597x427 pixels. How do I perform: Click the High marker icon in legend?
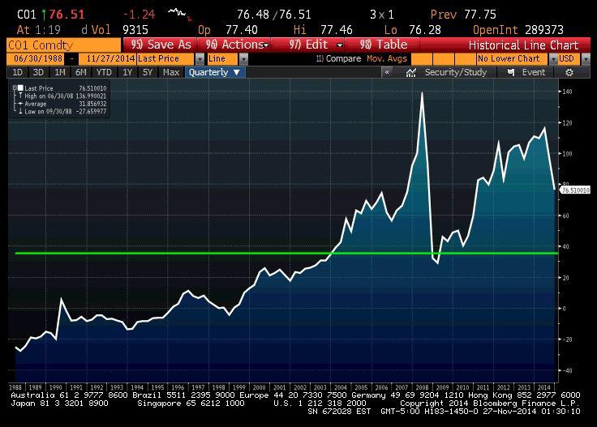click(21, 96)
